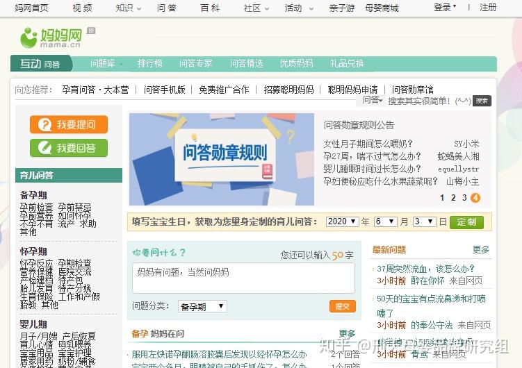This screenshot has width=522, height=368.
Task: Select highlighted banner slide 4
Action: pos(475,198)
